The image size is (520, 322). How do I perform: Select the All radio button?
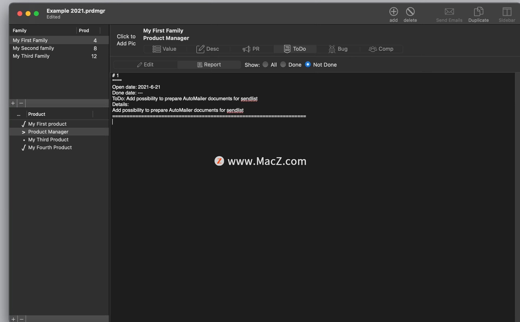(x=265, y=65)
